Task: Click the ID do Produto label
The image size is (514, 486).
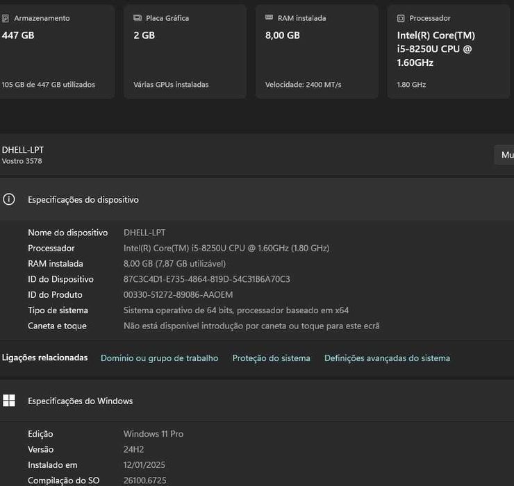Action: [x=55, y=294]
